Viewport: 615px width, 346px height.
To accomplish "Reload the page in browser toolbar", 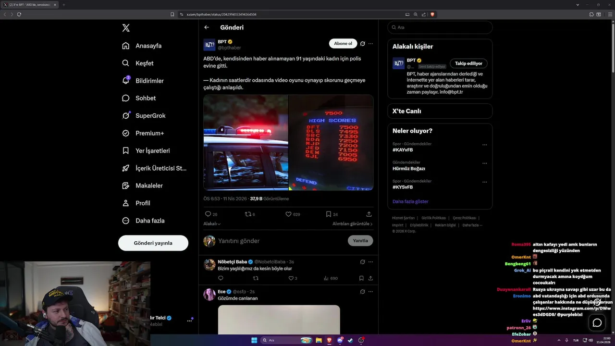I will click(19, 14).
